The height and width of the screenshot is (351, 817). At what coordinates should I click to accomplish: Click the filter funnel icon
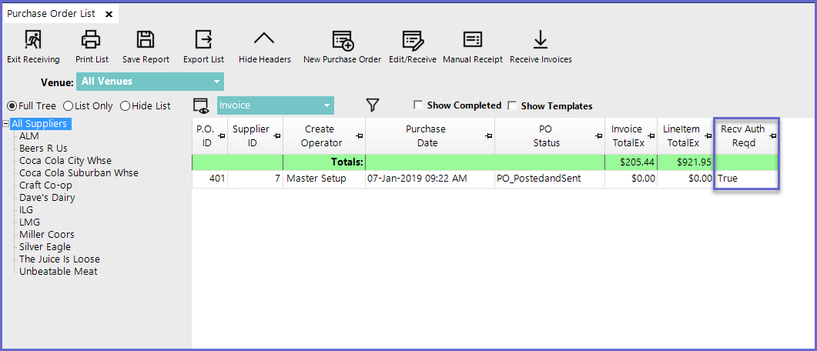tap(373, 105)
